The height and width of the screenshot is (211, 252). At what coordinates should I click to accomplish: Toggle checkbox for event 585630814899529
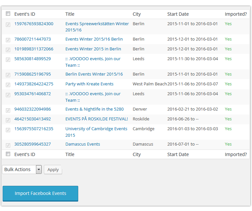[8, 60]
